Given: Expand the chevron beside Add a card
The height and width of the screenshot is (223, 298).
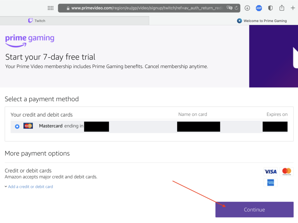Looking at the screenshot, I should [x=6, y=187].
